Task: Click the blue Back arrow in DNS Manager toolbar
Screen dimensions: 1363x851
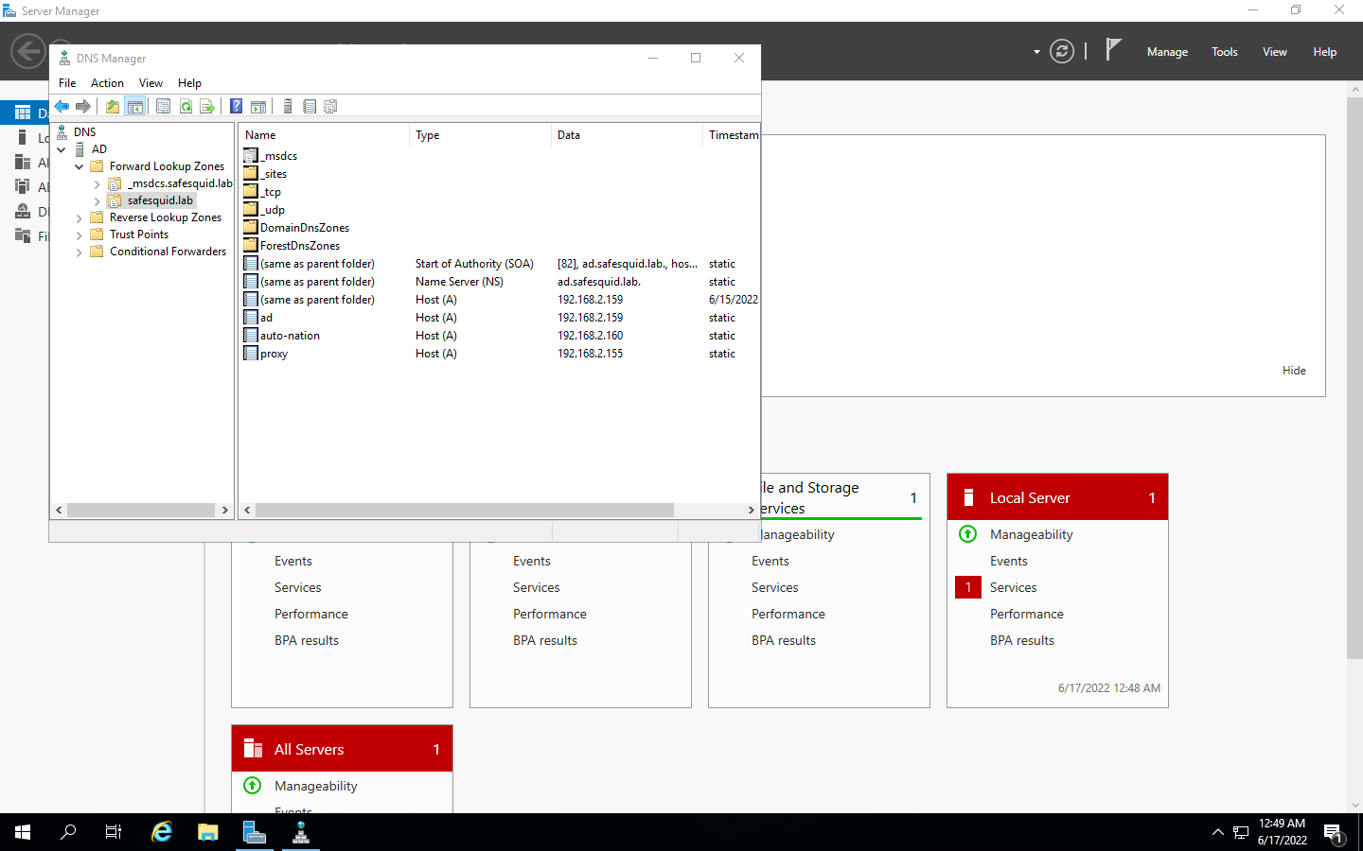Action: (x=62, y=107)
